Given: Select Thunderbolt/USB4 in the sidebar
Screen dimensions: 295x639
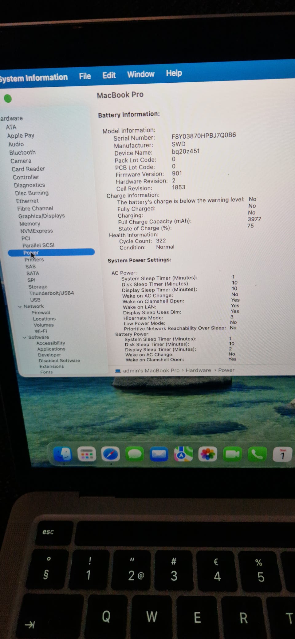Looking at the screenshot, I should pyautogui.click(x=51, y=293).
